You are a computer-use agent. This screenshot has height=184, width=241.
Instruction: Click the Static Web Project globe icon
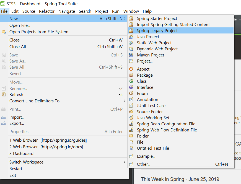[131, 43]
